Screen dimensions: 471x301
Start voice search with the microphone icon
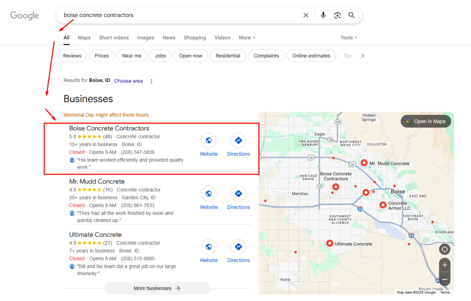point(323,15)
